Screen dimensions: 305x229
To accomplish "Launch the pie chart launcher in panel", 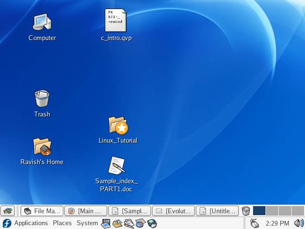I will [x=140, y=223].
